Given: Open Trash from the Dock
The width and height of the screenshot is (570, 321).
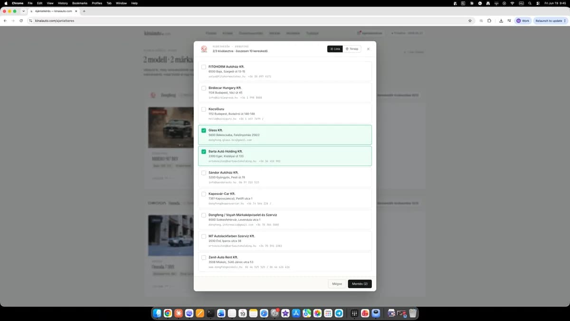Looking at the screenshot, I should (x=413, y=313).
